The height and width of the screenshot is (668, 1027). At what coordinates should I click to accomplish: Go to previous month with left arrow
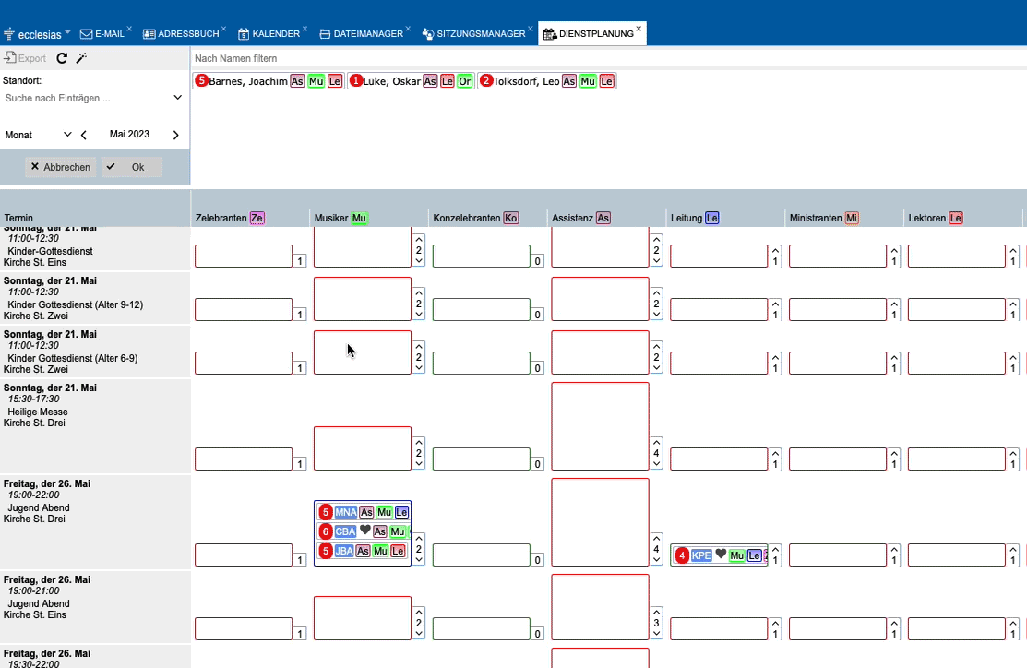click(x=84, y=135)
